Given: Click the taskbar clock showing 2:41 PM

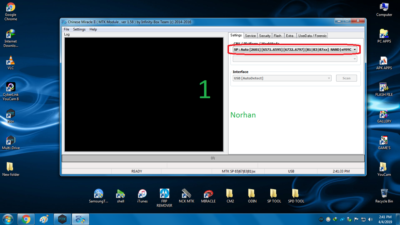Looking at the screenshot, I should coord(385,219).
